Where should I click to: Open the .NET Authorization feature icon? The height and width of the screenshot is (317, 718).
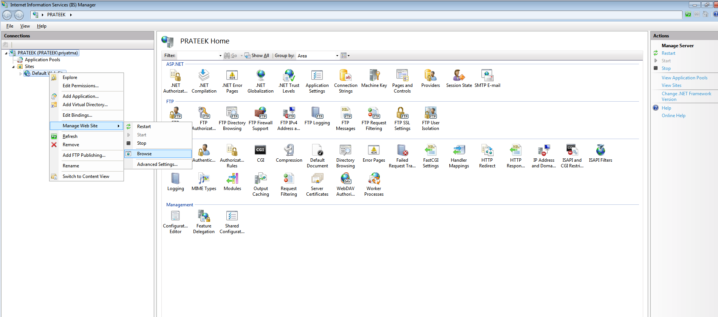(175, 81)
